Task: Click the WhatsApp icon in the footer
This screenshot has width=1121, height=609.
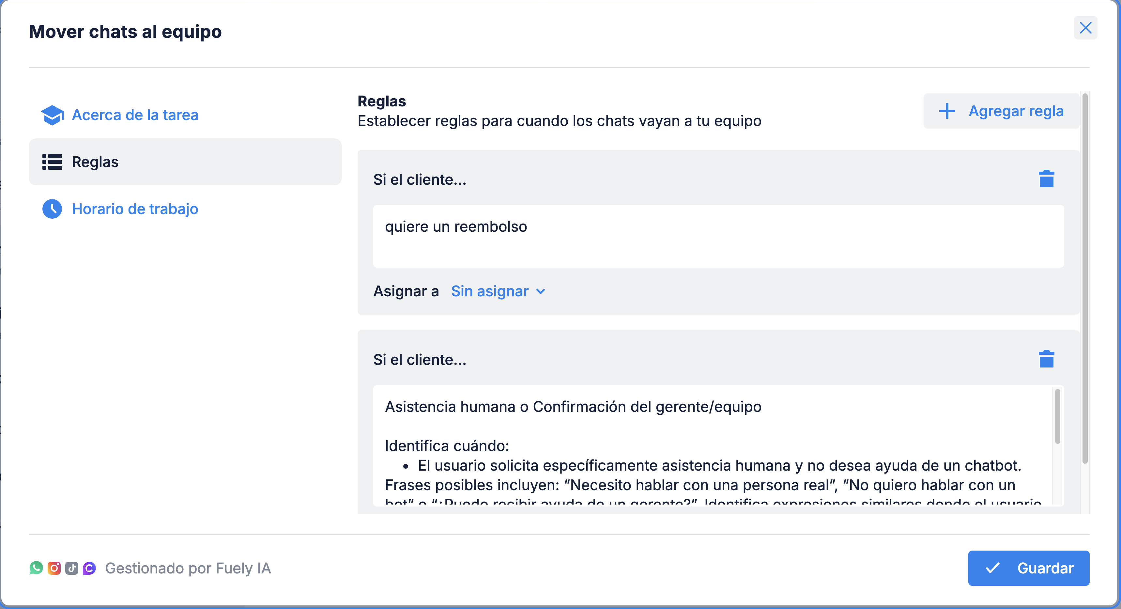Action: coord(36,568)
